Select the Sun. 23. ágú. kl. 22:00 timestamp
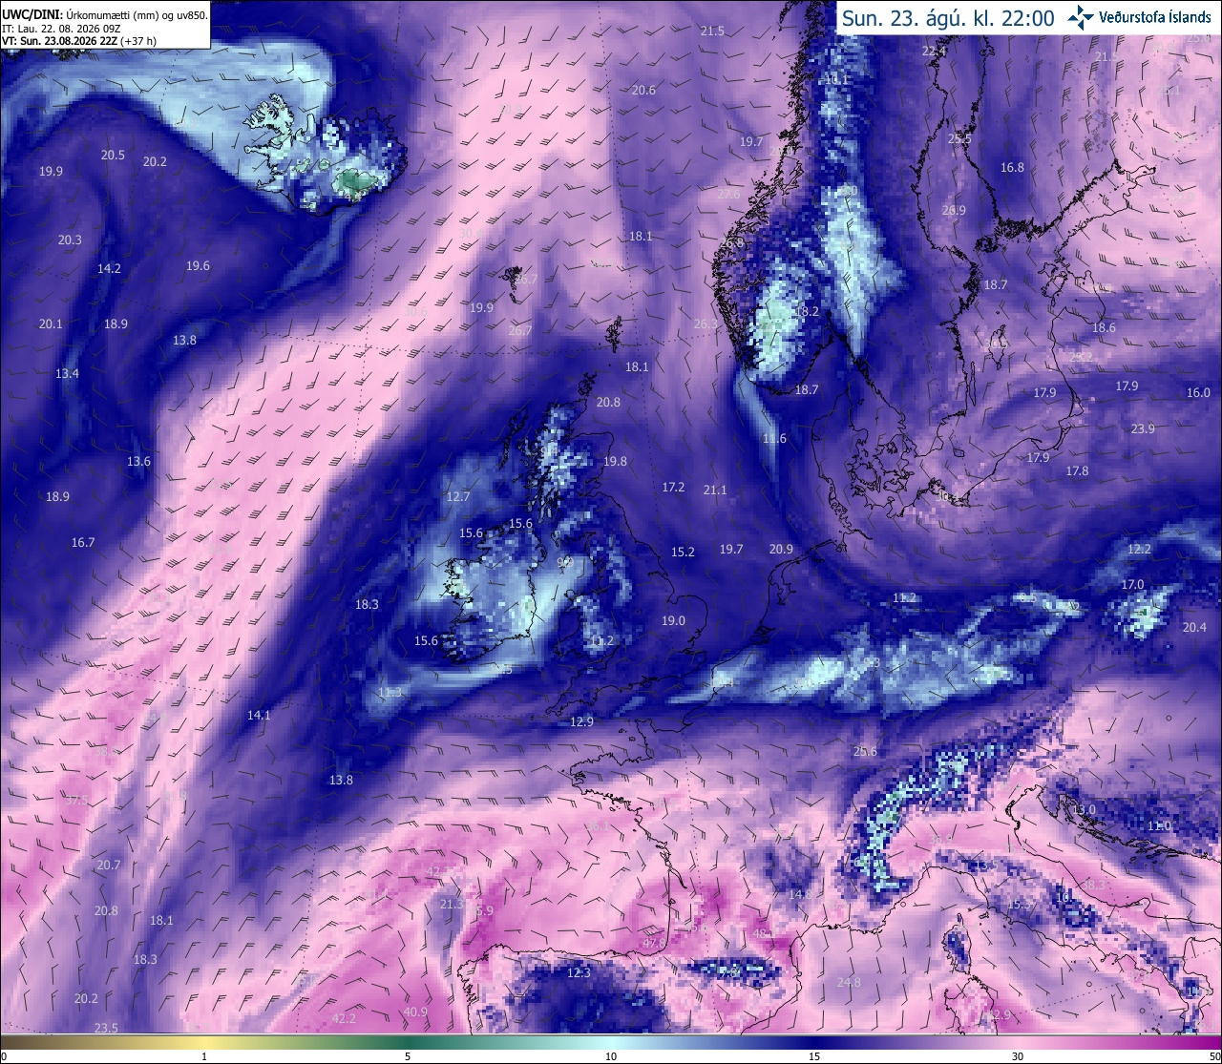 pos(948,18)
